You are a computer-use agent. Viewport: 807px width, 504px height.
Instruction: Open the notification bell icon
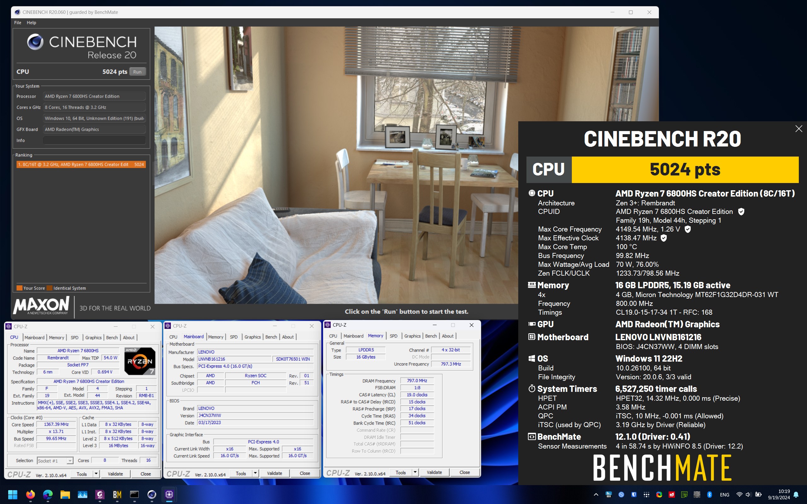[x=796, y=495]
